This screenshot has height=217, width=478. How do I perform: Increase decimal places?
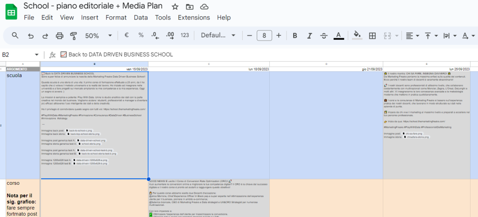click(170, 35)
